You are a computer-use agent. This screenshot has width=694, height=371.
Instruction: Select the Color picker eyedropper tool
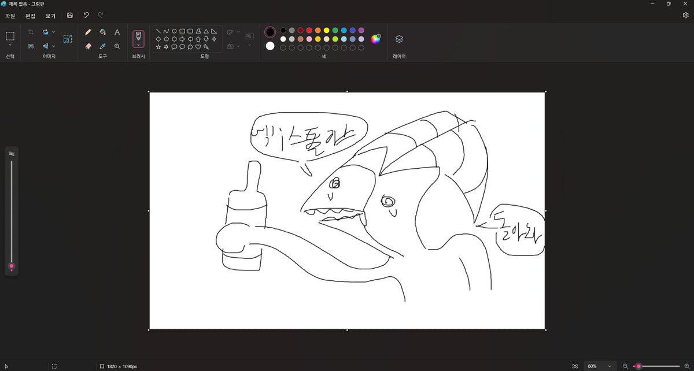(102, 46)
